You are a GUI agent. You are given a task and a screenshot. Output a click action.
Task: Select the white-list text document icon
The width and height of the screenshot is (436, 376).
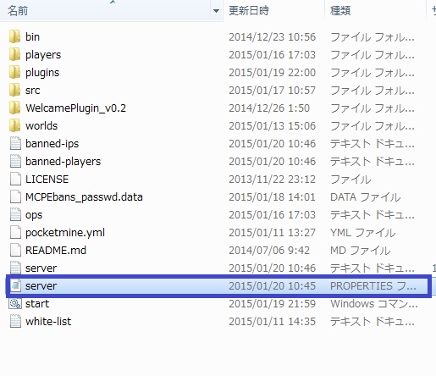[15, 321]
